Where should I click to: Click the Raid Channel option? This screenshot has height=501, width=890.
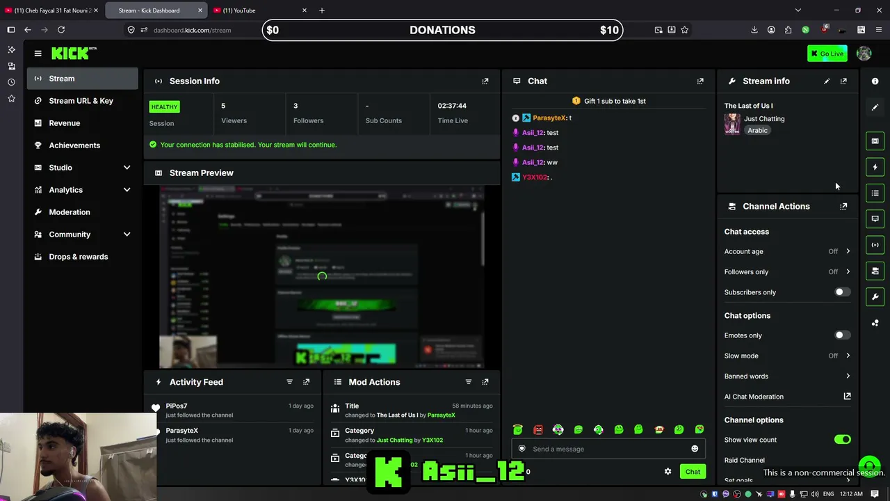[744, 460]
